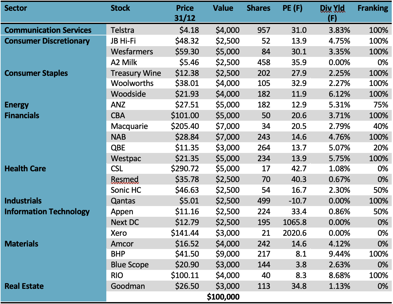Click the Macquarie price $205.40
This screenshot has height=304, width=393.
[185, 126]
